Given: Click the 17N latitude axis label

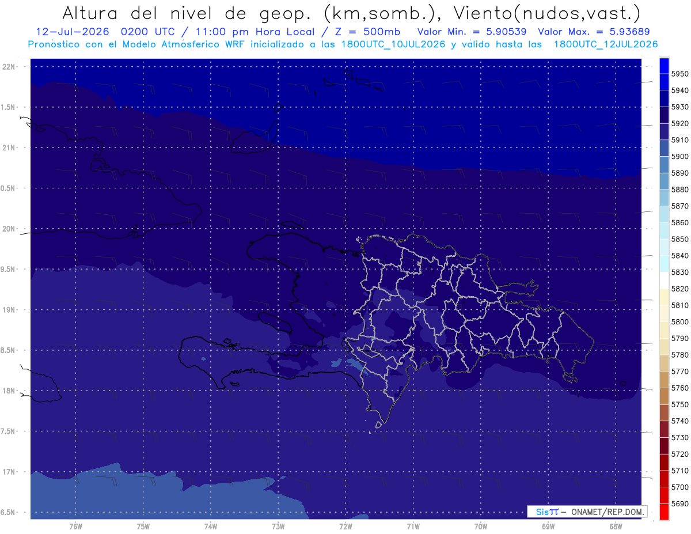Looking at the screenshot, I should [x=10, y=472].
